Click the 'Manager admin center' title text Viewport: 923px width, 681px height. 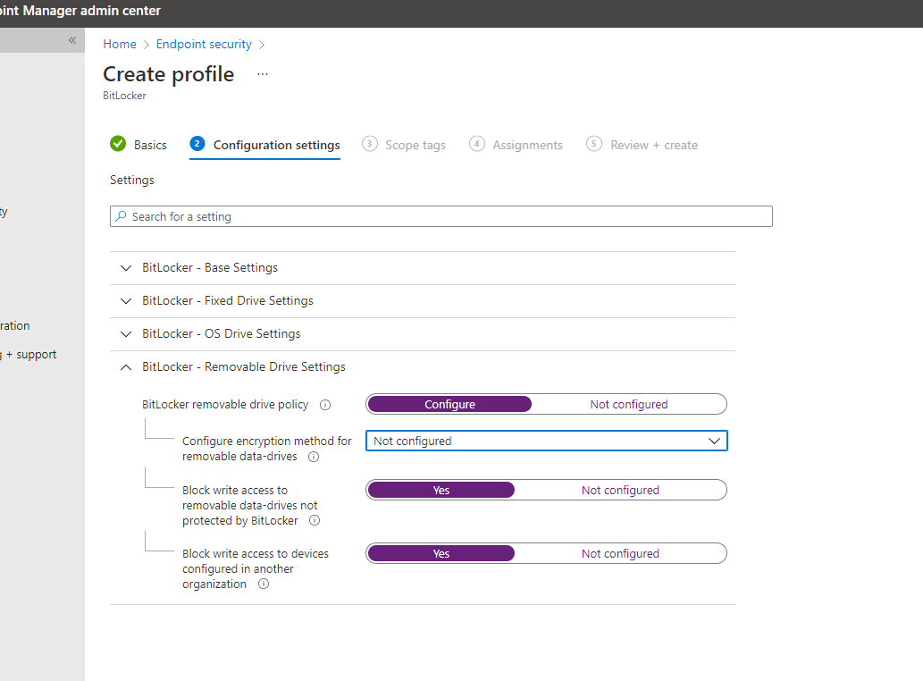pyautogui.click(x=91, y=11)
